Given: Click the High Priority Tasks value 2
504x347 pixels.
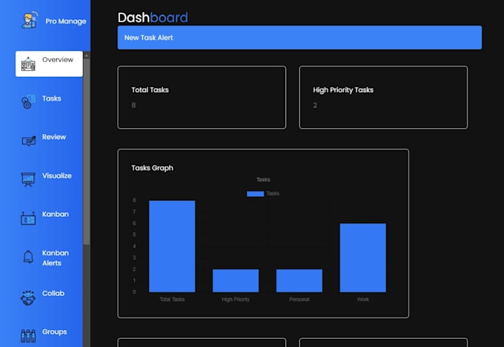Looking at the screenshot, I should pos(315,105).
